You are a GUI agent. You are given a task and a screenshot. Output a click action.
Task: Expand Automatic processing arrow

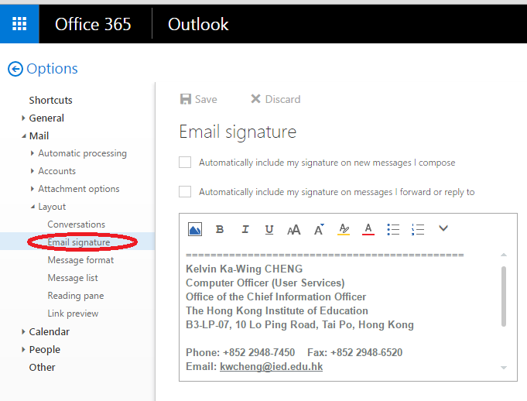[33, 153]
